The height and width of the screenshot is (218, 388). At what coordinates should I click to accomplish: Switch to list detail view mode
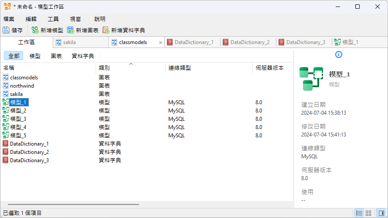pyautogui.click(x=359, y=213)
